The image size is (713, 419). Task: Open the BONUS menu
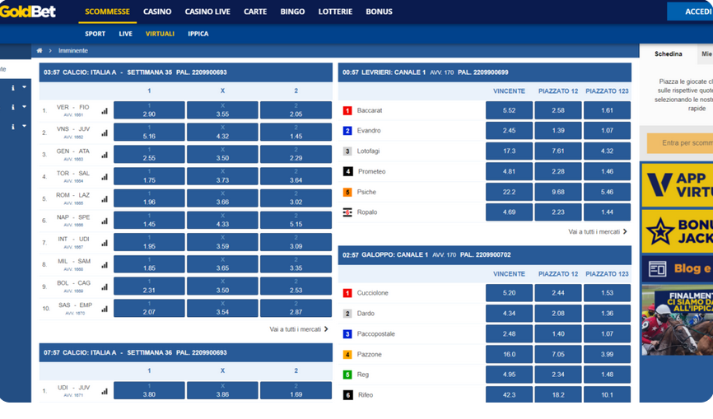pyautogui.click(x=379, y=12)
